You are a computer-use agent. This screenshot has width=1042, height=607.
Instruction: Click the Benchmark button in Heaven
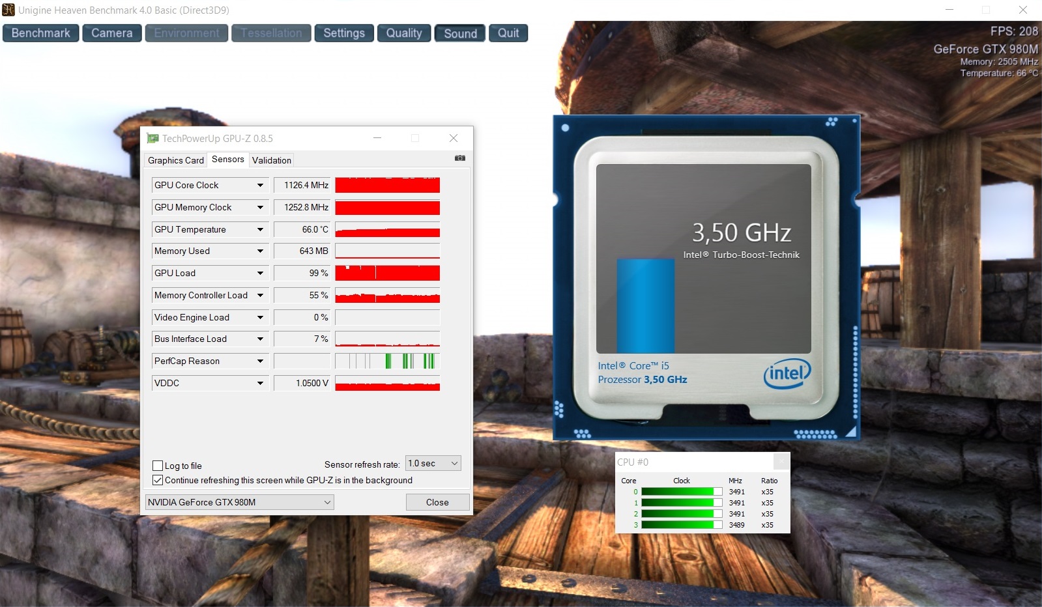[41, 33]
